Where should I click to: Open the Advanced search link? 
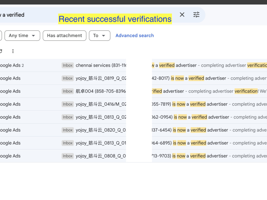[x=135, y=35]
